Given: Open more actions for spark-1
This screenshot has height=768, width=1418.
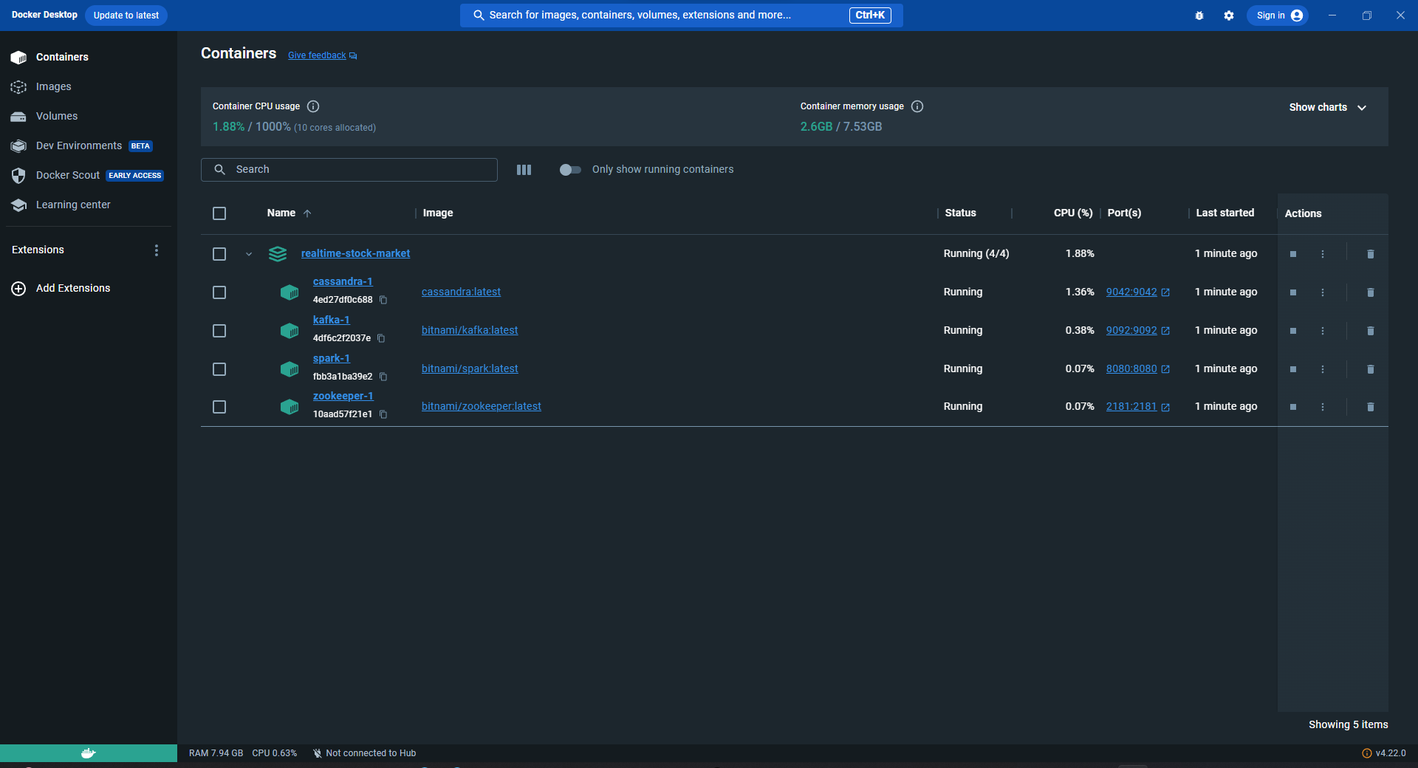Looking at the screenshot, I should 1323,369.
